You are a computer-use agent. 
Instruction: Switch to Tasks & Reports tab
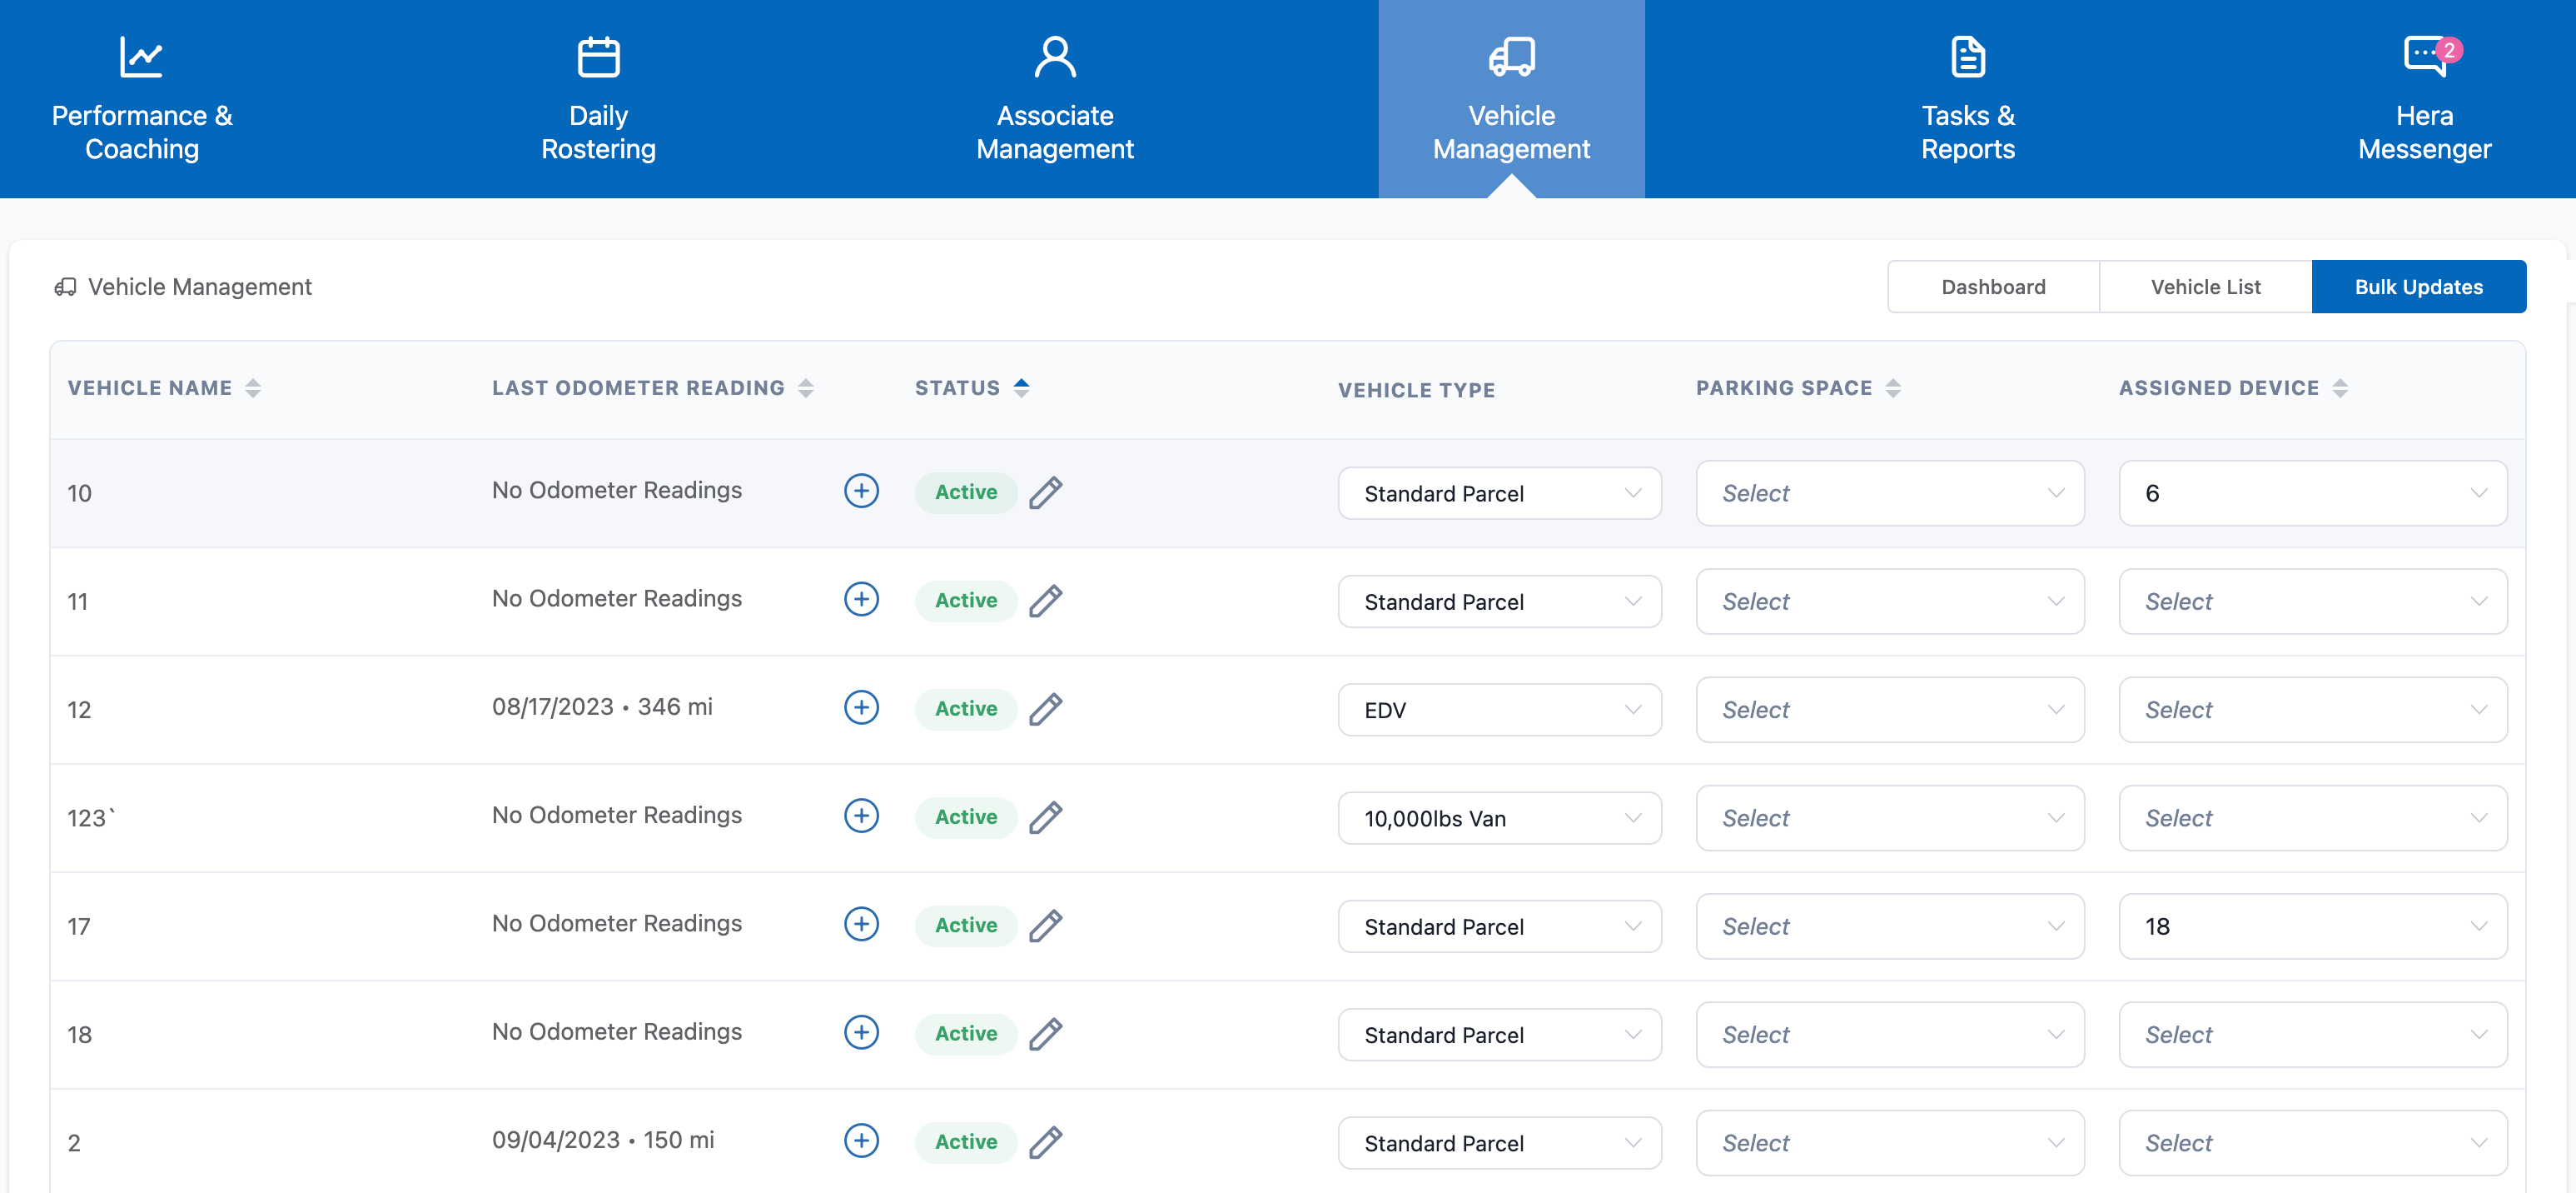tap(1967, 100)
